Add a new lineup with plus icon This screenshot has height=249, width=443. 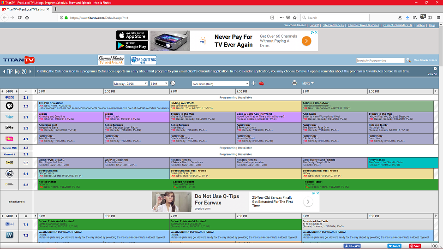click(254, 83)
